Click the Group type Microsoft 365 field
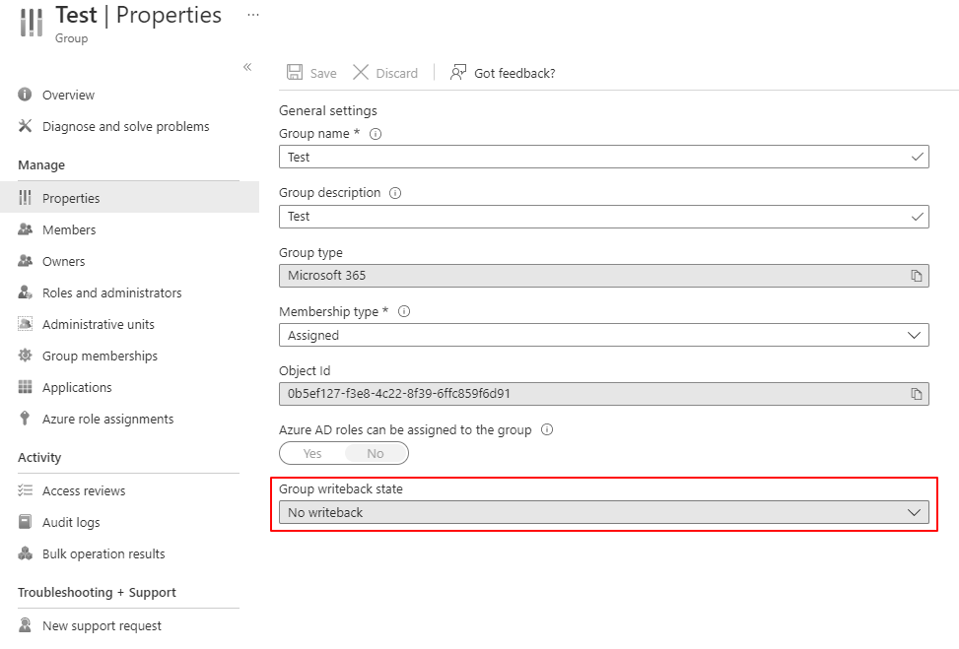This screenshot has height=649, width=959. coord(603,276)
